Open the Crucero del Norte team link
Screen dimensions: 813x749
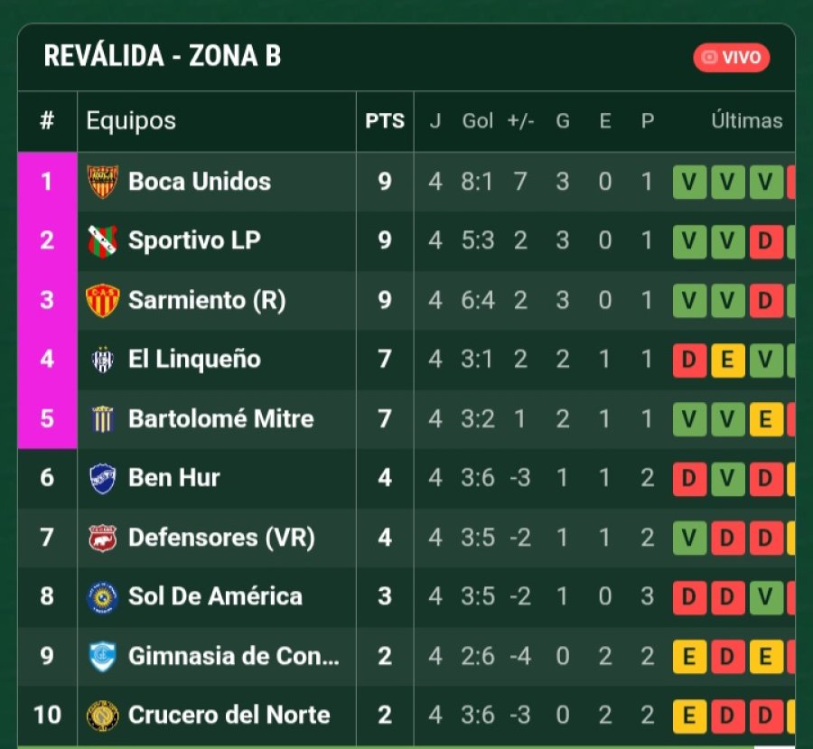tap(229, 716)
